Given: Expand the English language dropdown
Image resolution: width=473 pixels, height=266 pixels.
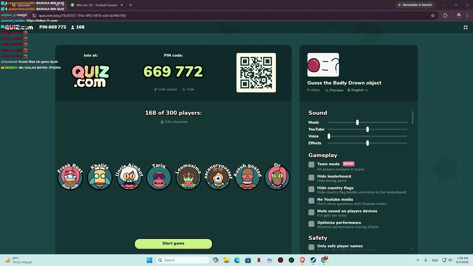Looking at the screenshot, I should pos(358,90).
